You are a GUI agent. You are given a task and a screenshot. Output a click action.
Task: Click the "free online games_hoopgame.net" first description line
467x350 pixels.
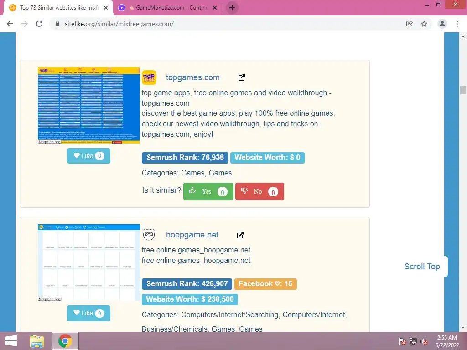coord(196,250)
